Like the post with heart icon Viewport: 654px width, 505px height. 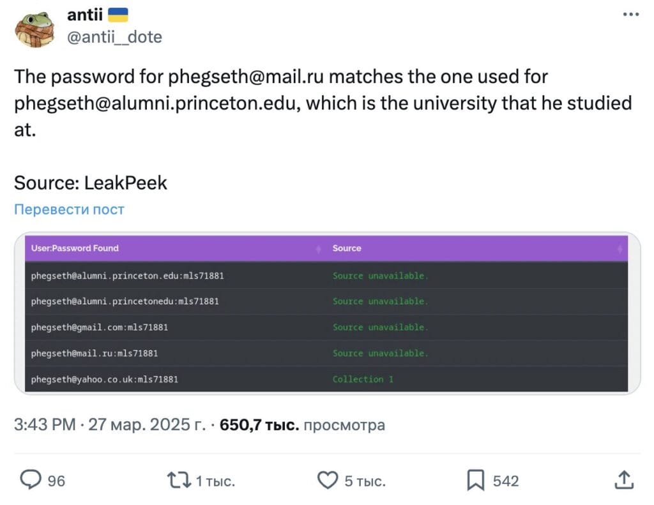328,480
